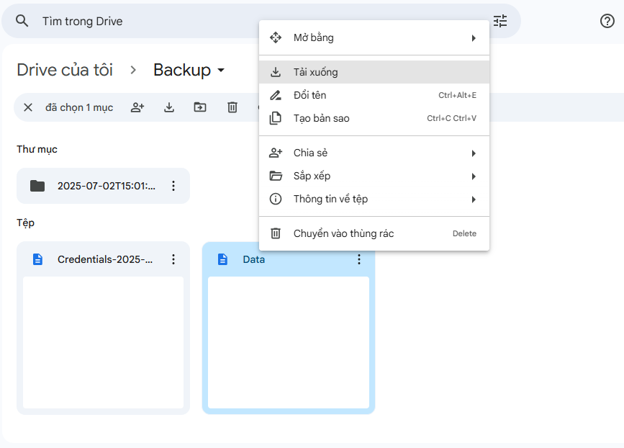Select Tạo bản sao menu entry
The image size is (624, 448).
[374, 118]
